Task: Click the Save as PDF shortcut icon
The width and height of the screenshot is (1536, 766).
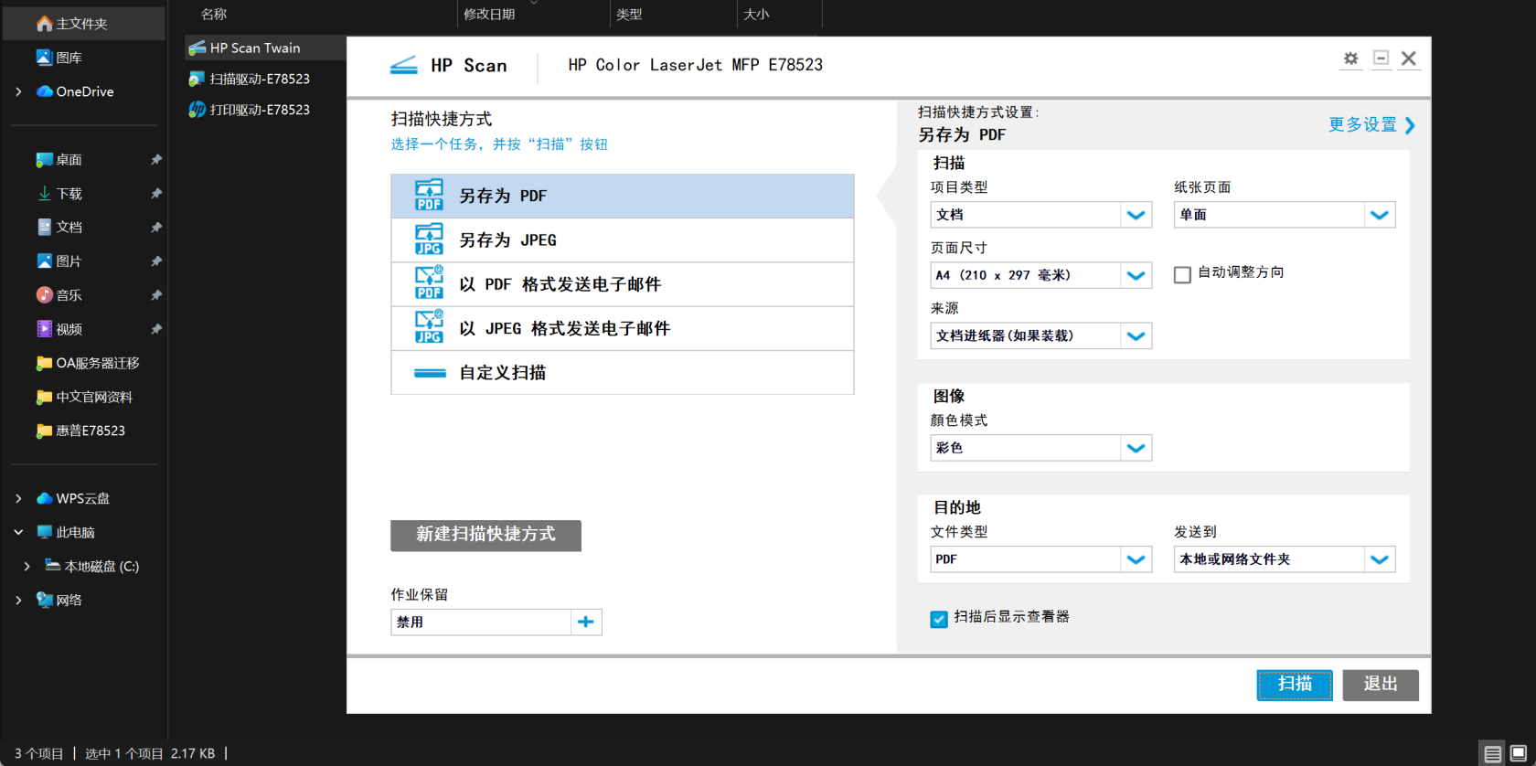Action: (x=429, y=196)
